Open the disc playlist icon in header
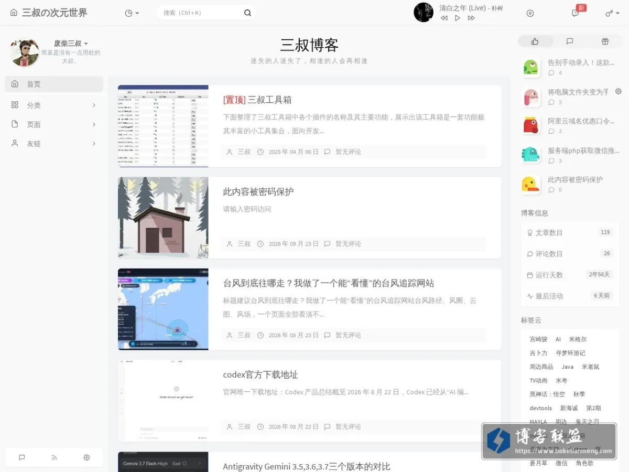The image size is (629, 472). point(530,13)
